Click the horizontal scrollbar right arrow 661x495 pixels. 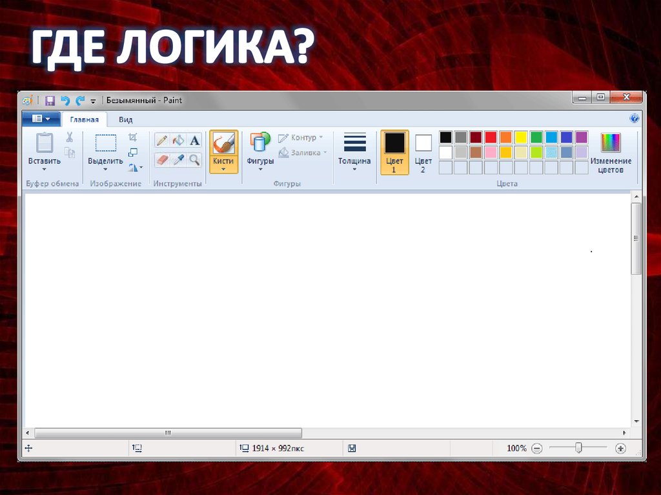[x=624, y=433]
